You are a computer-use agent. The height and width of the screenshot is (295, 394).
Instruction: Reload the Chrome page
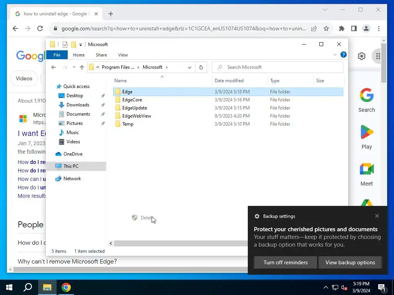point(40,28)
